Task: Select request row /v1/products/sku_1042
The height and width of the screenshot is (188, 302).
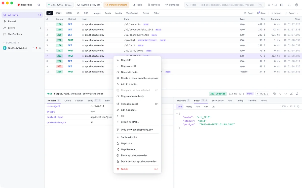Action: coord(173,30)
